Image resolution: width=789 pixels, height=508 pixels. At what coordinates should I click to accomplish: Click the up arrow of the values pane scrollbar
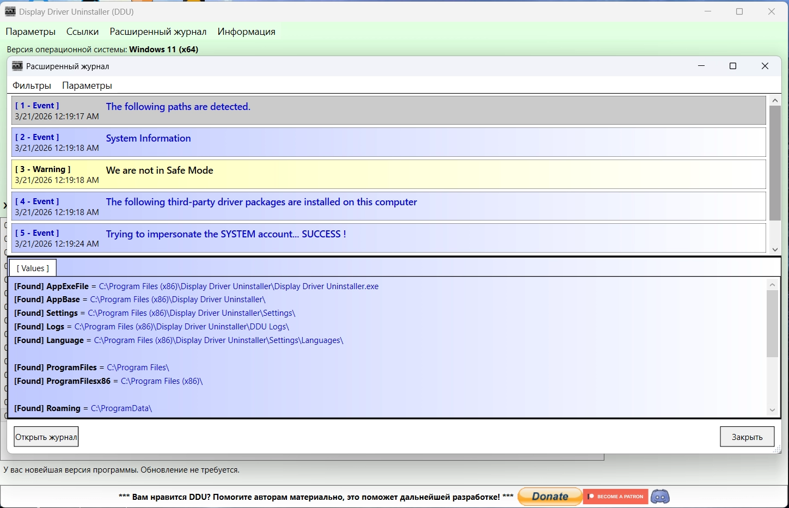tap(772, 284)
